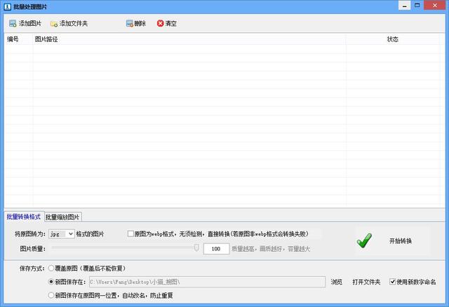The width and height of the screenshot is (449, 307).
Task: Click the app icon in title bar
Action: click(x=8, y=6)
